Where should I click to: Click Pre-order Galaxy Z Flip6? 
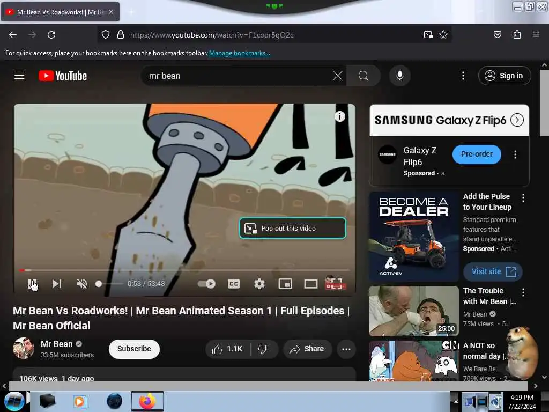point(477,154)
